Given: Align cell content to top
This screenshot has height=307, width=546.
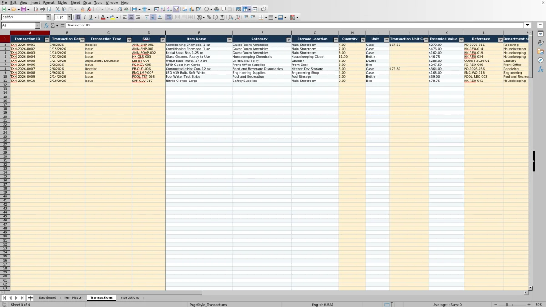Looking at the screenshot, I should click(146, 17).
